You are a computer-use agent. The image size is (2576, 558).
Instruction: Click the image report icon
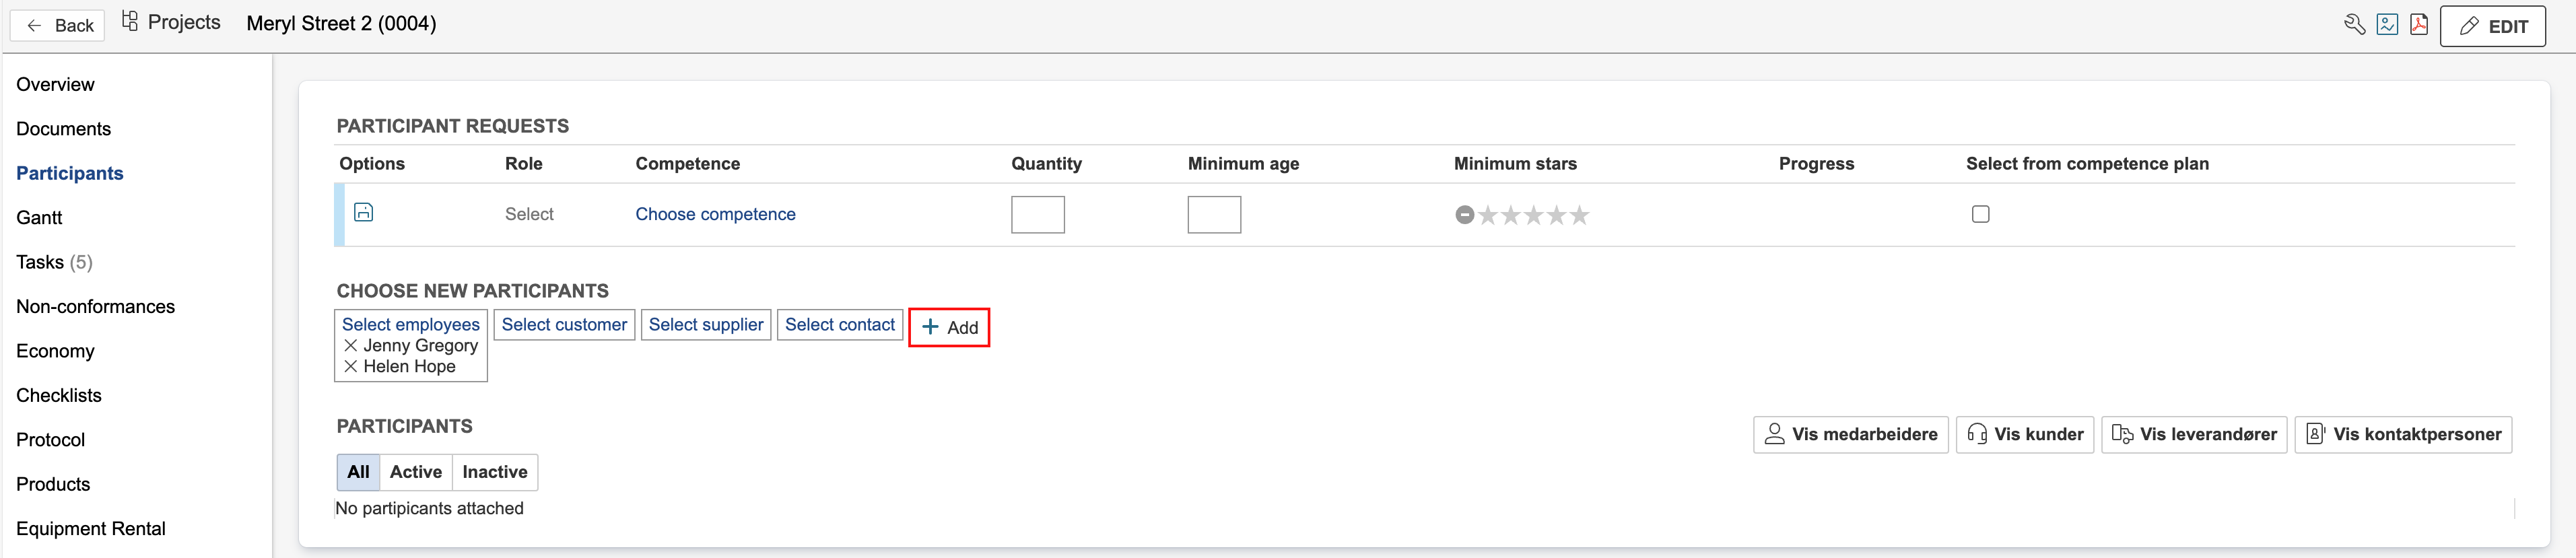point(2387,25)
